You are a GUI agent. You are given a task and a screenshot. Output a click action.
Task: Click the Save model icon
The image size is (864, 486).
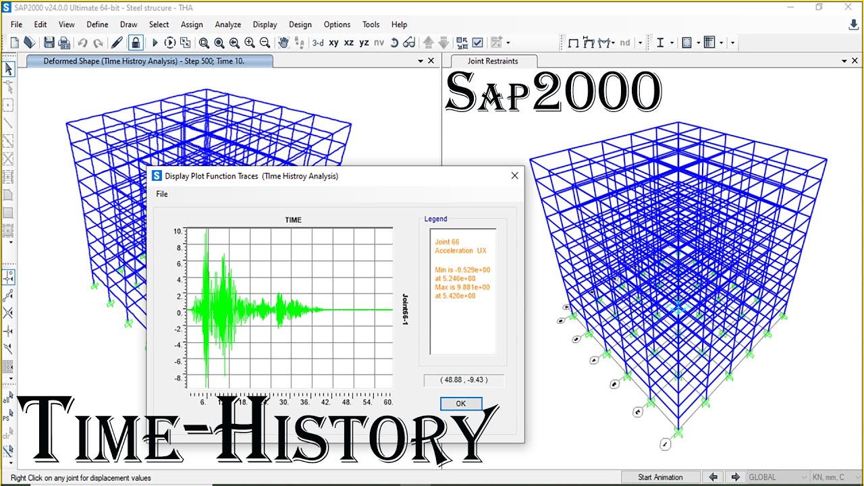49,43
